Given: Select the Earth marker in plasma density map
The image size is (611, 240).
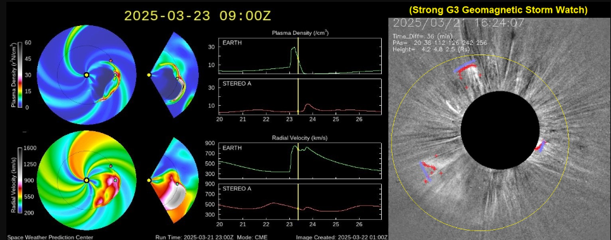Looking at the screenshot, I should pos(115,75).
